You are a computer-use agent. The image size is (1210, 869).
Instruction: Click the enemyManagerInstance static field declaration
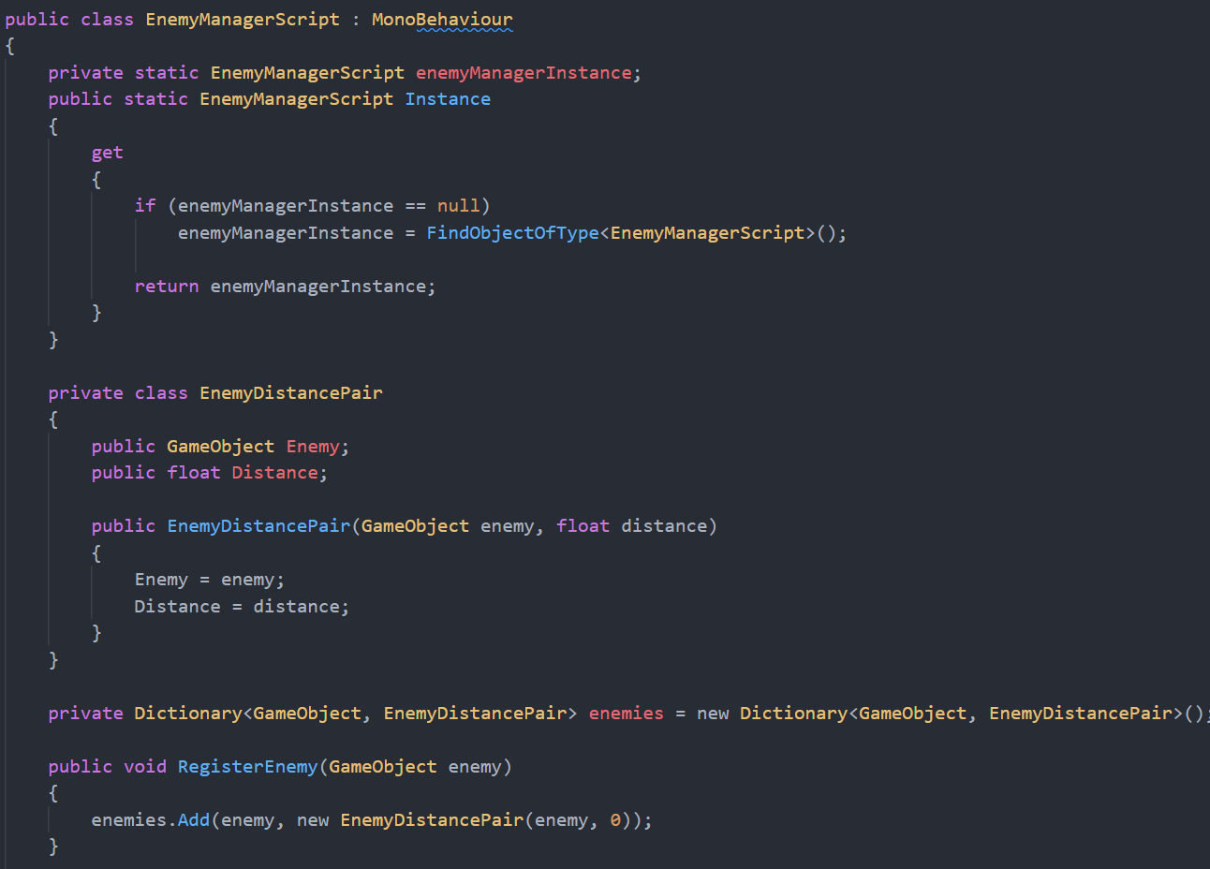pyautogui.click(x=524, y=73)
